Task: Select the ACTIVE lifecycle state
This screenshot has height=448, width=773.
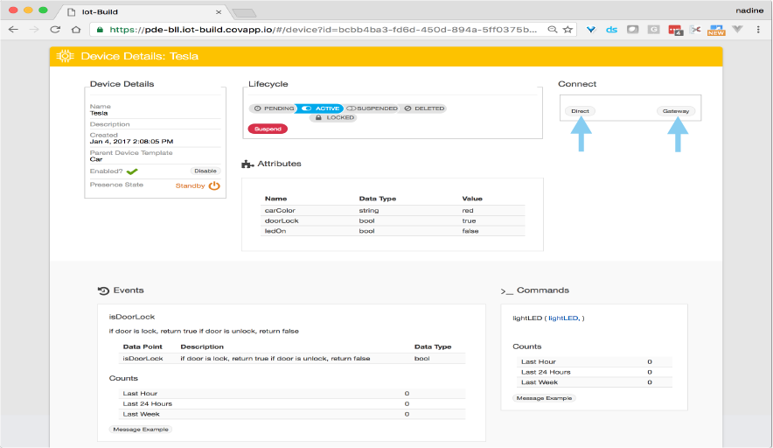Action: 320,108
